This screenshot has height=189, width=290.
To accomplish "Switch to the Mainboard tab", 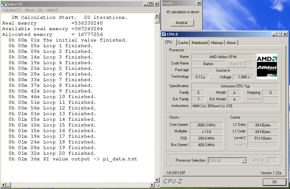I will 200,43.
